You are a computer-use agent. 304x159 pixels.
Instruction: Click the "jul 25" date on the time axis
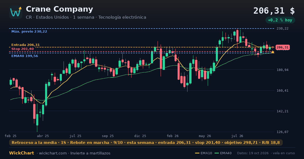pyautogui.click(x=75, y=136)
